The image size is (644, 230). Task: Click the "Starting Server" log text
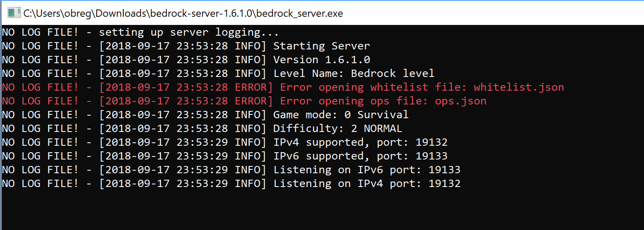point(322,46)
